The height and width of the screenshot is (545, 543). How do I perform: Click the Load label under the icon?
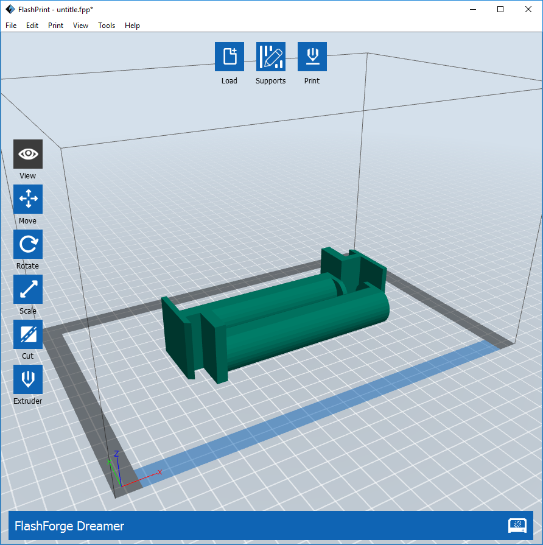click(229, 80)
